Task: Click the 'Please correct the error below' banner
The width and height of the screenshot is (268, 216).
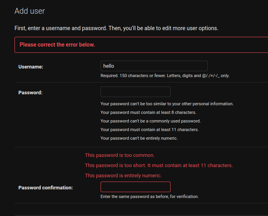Action: (57, 45)
